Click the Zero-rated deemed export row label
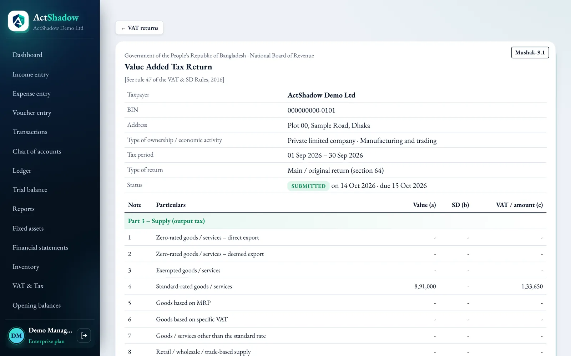The image size is (571, 356). [210, 254]
